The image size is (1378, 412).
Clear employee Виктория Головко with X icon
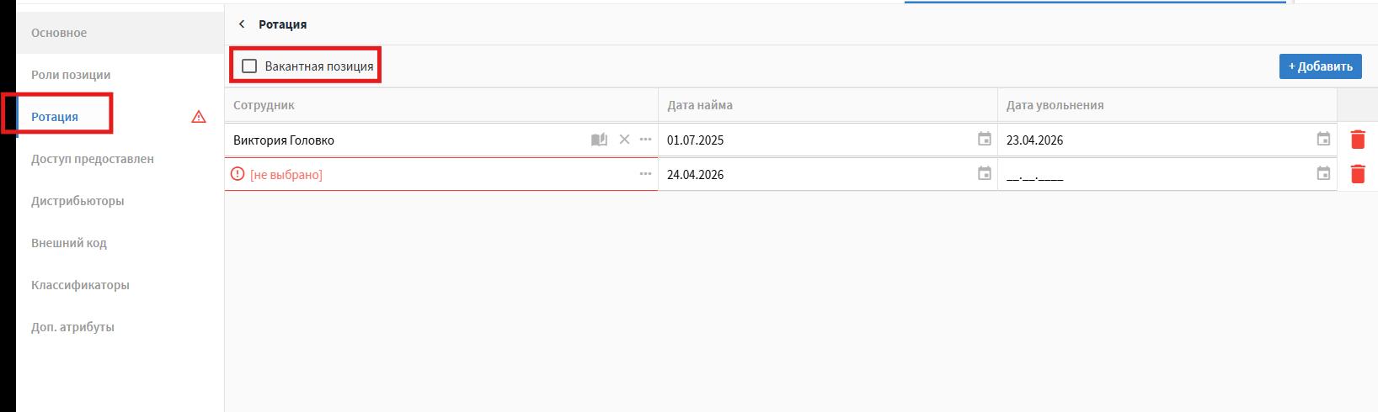point(624,140)
